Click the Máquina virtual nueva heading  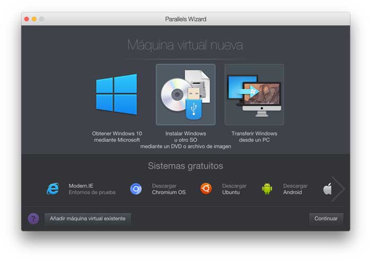[x=185, y=45]
